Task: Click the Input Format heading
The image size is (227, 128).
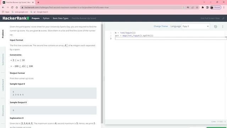Action: (x=17, y=40)
